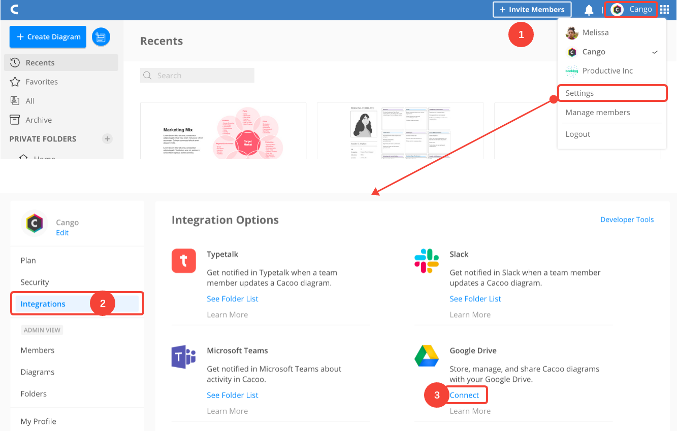
Task: Click Edit under the Cango name
Action: (62, 233)
